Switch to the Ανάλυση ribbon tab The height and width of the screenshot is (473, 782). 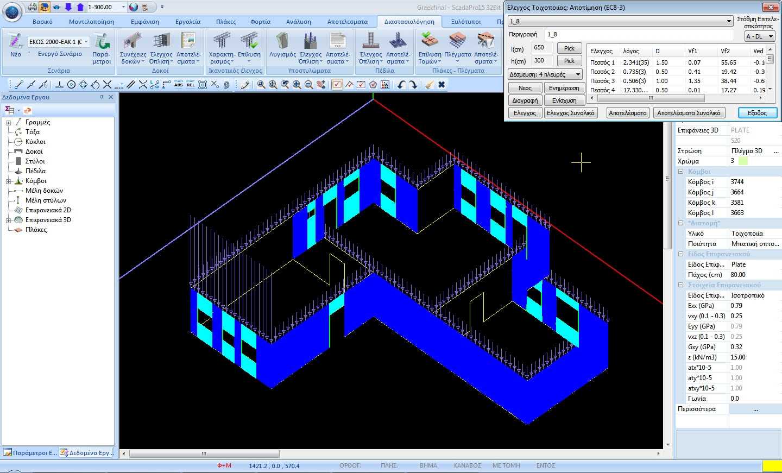tap(299, 22)
